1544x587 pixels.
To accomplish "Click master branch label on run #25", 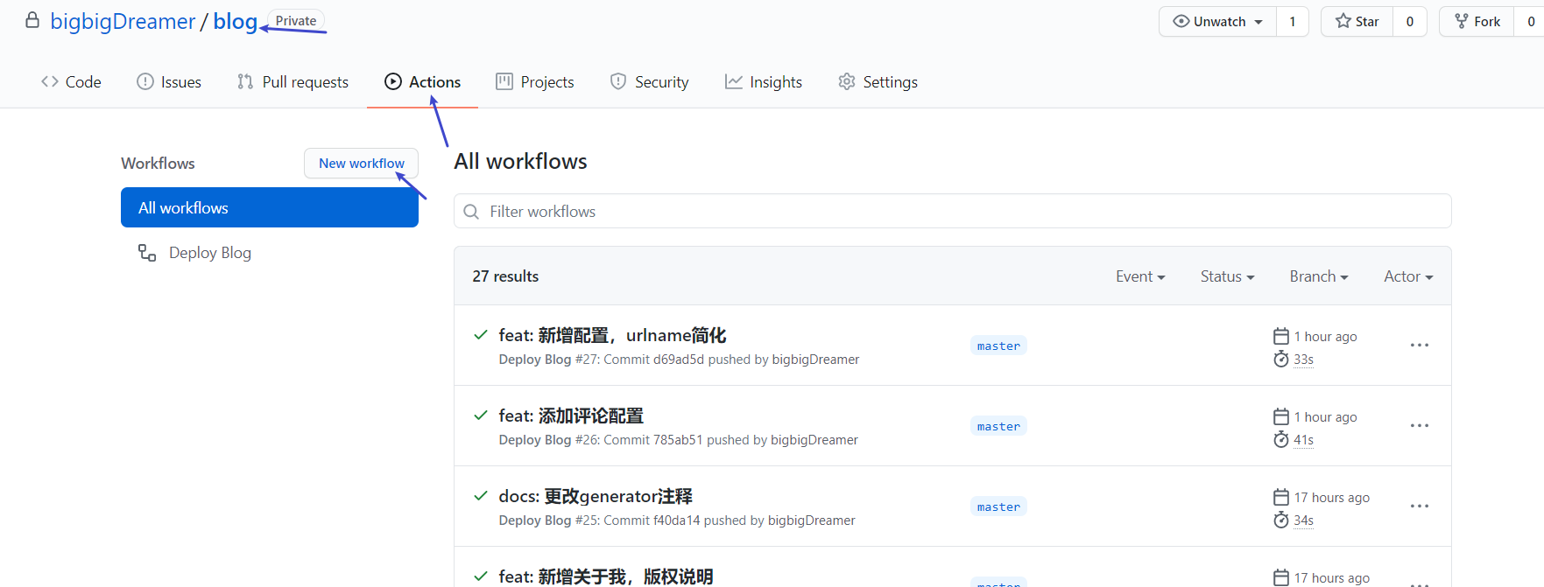I will pyautogui.click(x=998, y=507).
